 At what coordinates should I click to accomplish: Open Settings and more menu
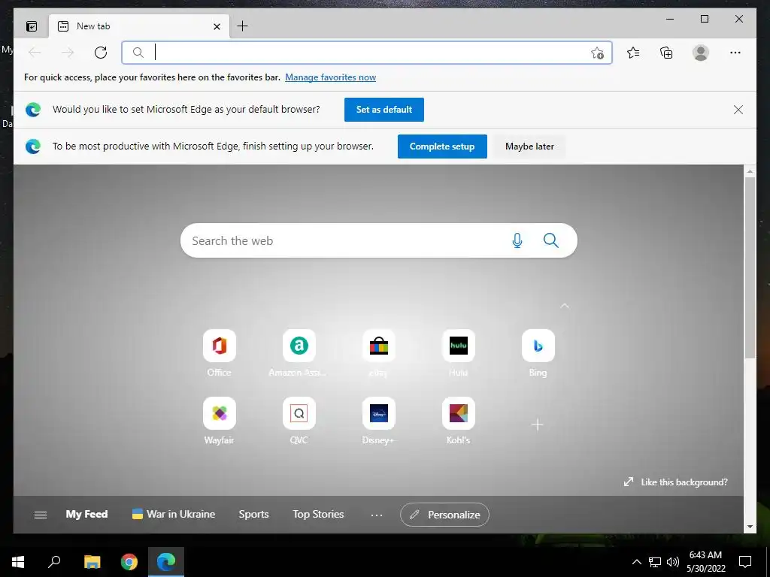[x=735, y=53]
